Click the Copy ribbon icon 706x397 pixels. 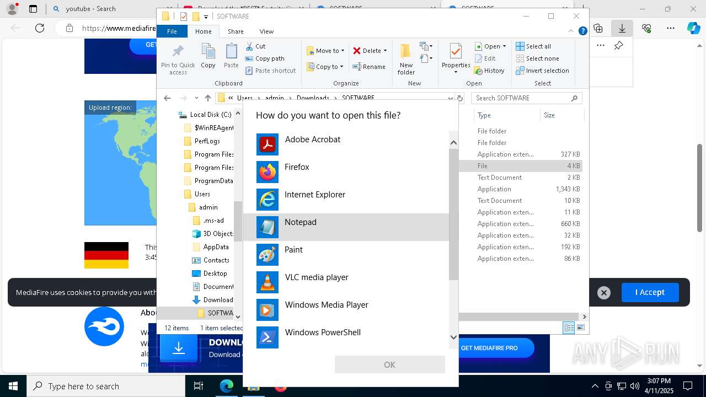click(x=208, y=57)
